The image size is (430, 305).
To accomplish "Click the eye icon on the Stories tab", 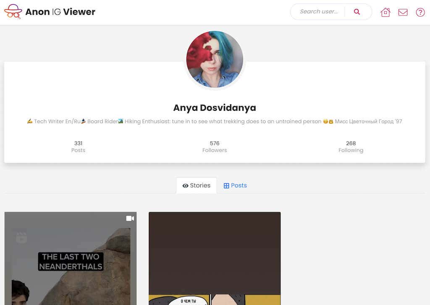I will click(185, 185).
